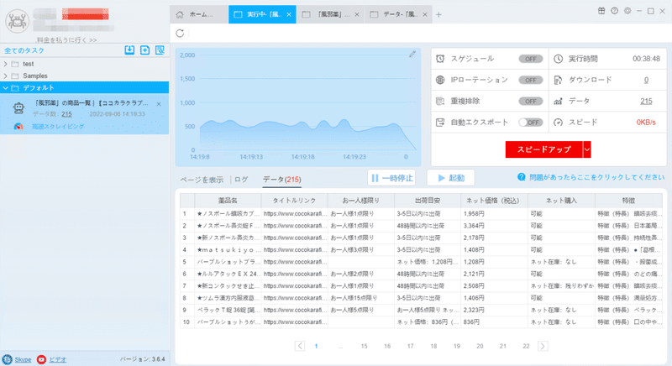Viewport: 672px width, 366px height.
Task: Go to the next page of results
Action: click(x=543, y=346)
